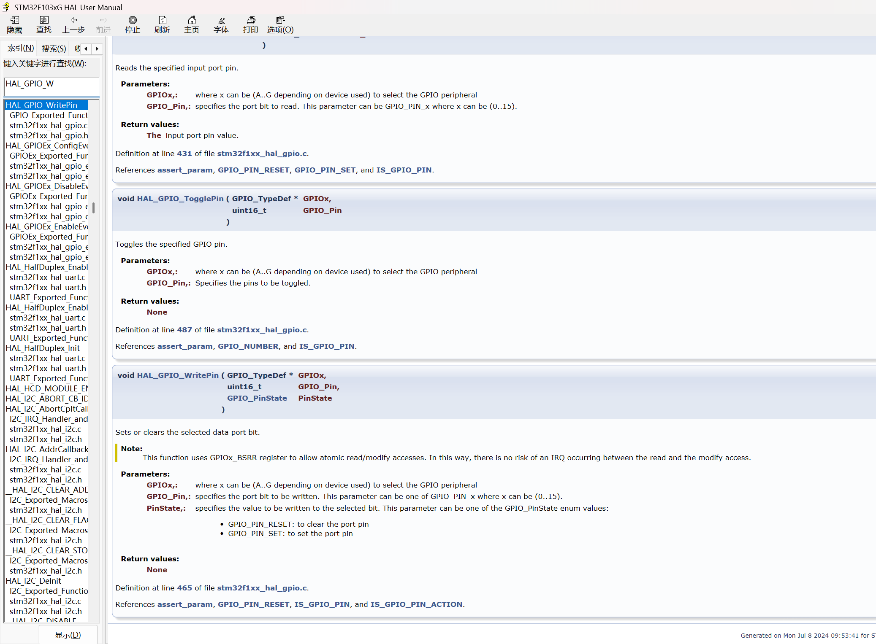Select HAL_I2C_AbortCpltCal index entry

click(47, 409)
